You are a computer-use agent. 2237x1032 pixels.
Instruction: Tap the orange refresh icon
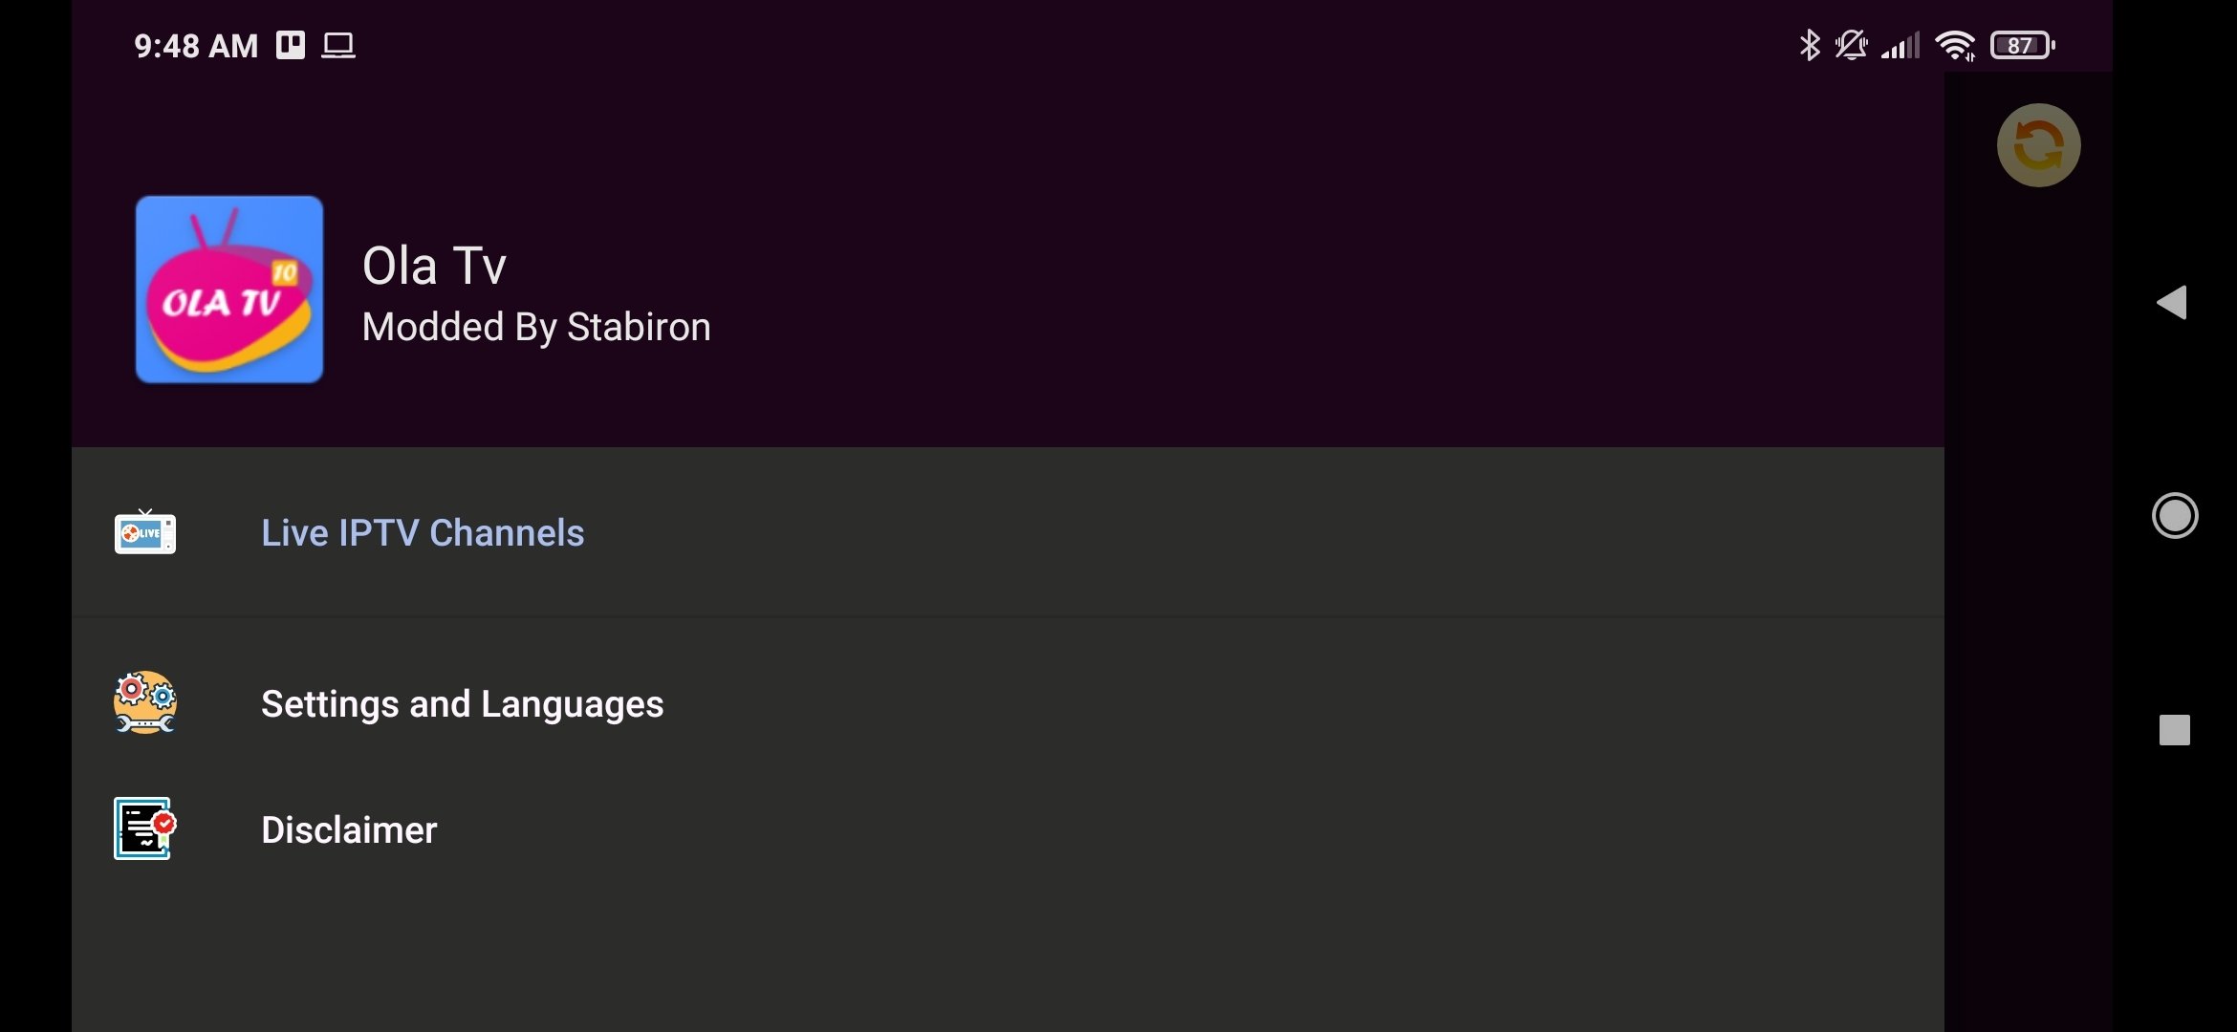click(x=2038, y=145)
